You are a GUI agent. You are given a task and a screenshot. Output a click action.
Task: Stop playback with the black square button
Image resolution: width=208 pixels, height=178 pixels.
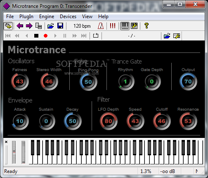(36, 36)
